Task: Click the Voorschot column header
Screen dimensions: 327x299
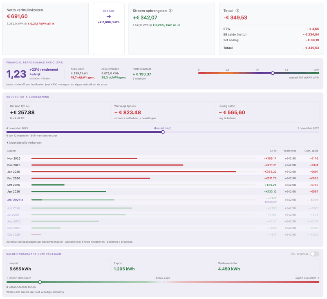Action: (289, 151)
